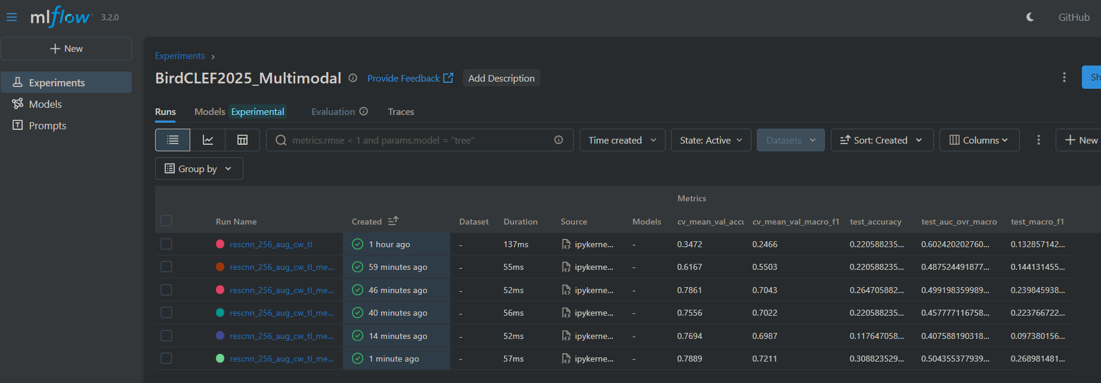Click info icon beside experiment title

(x=353, y=78)
